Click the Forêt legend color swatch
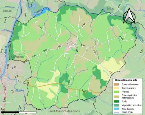The height and width of the screenshot is (115, 145). [x=116, y=101]
